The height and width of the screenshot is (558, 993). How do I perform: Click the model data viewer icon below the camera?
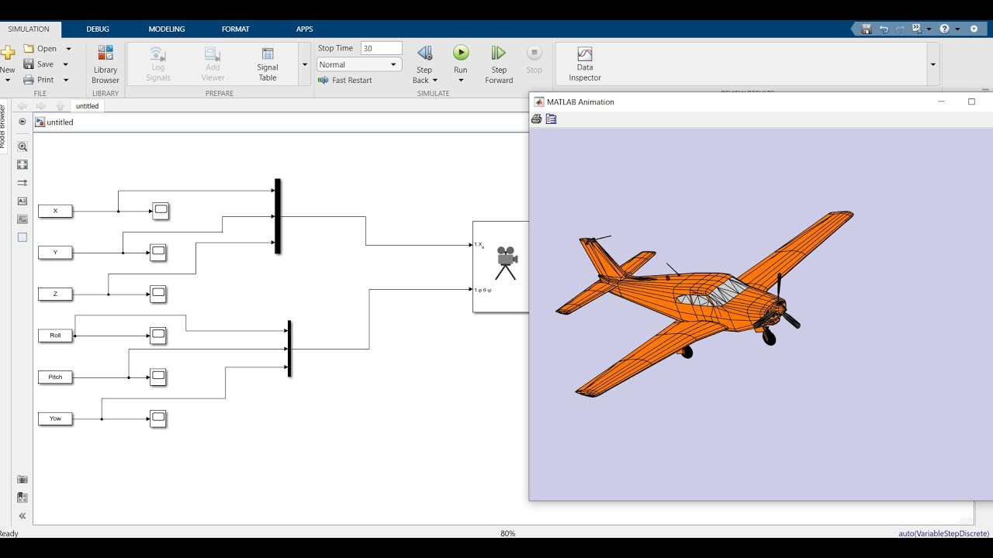pos(22,498)
